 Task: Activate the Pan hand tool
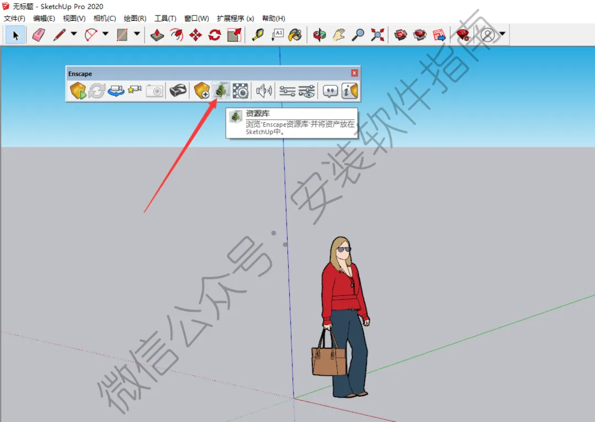(339, 35)
